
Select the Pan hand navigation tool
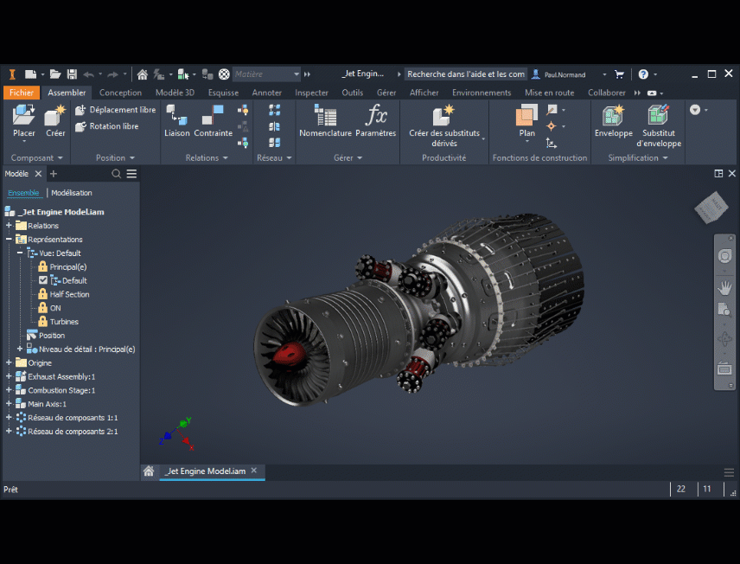724,286
